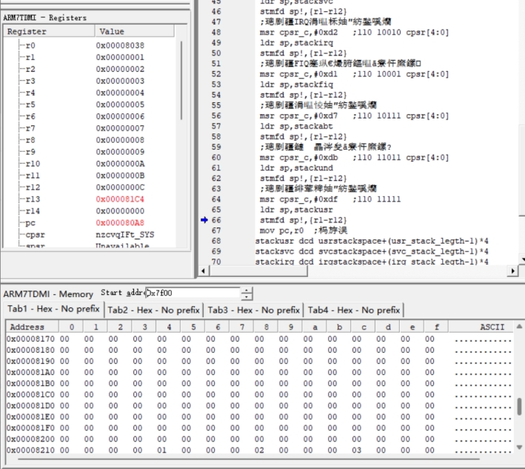Viewport: 525px width, 469px height.
Task: Select the pc register row
Action: click(90, 223)
